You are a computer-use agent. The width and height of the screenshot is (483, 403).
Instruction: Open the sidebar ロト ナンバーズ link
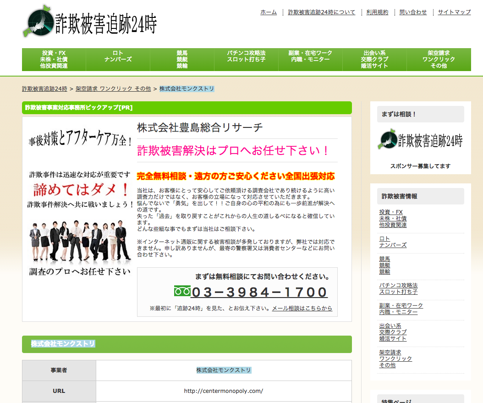coord(393,242)
